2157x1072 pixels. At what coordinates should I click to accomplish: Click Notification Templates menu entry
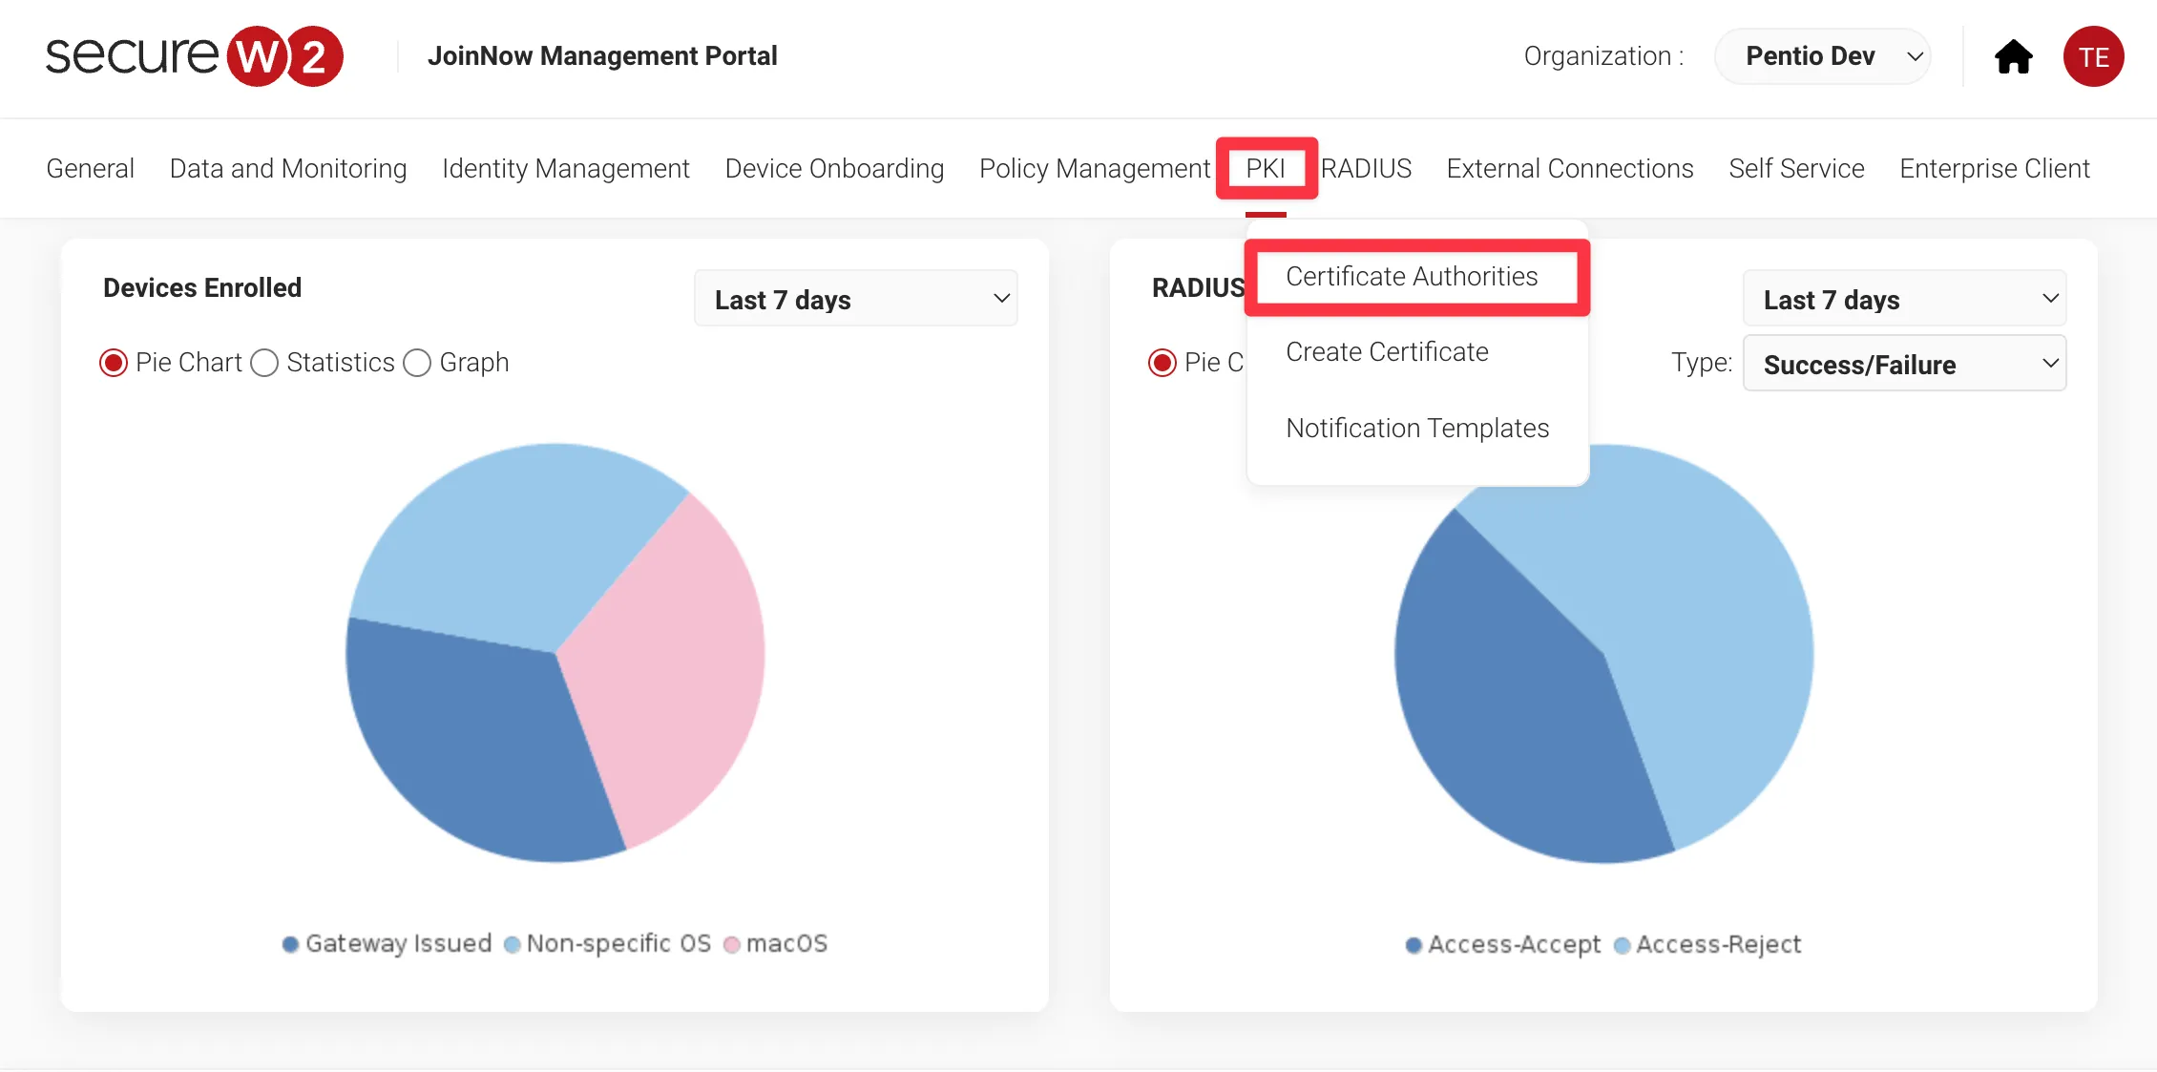[x=1417, y=429]
